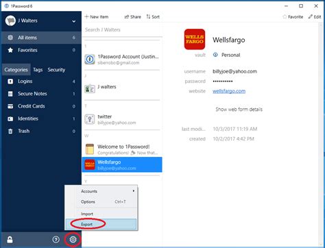Click the Wellsfargo list item logo
325x248 pixels.
click(x=90, y=164)
